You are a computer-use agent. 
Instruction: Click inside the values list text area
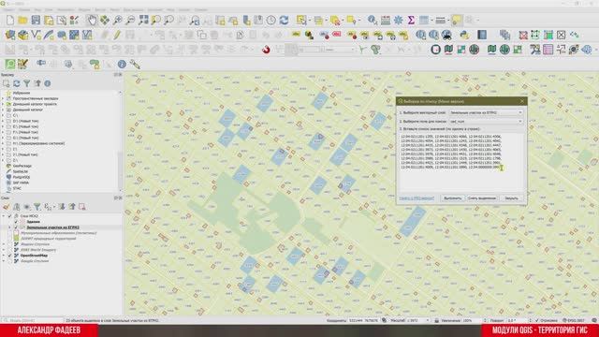click(x=461, y=162)
